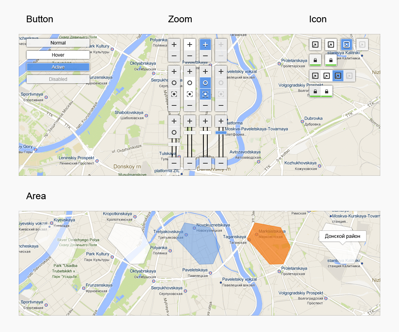The height and width of the screenshot is (332, 399).
Task: Click the blue Active button
Action: point(58,67)
